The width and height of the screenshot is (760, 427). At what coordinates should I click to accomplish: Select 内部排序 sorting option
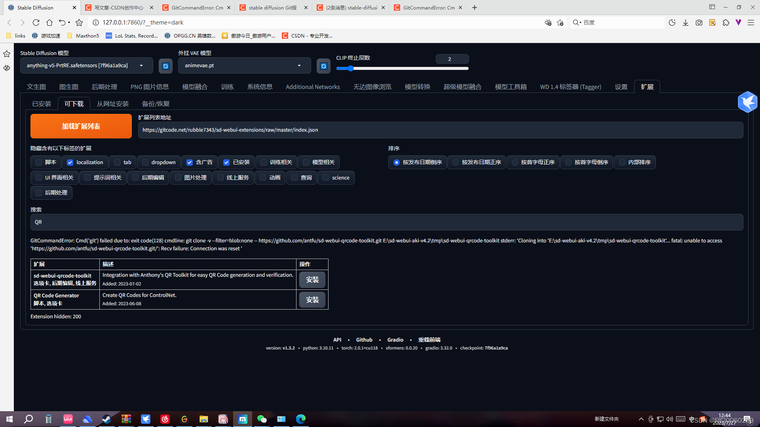621,162
